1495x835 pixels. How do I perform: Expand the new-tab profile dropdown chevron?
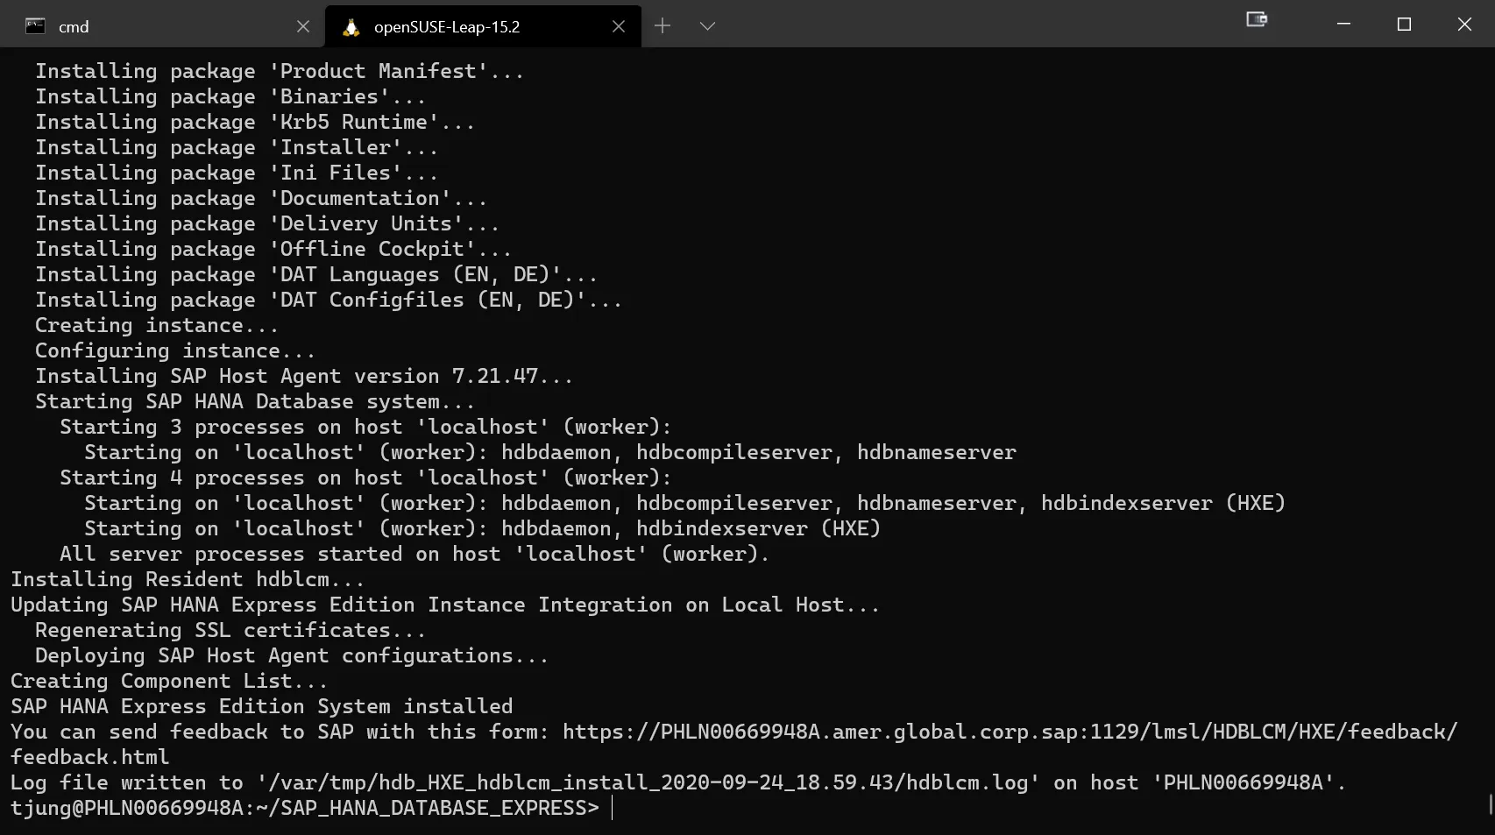pos(707,26)
